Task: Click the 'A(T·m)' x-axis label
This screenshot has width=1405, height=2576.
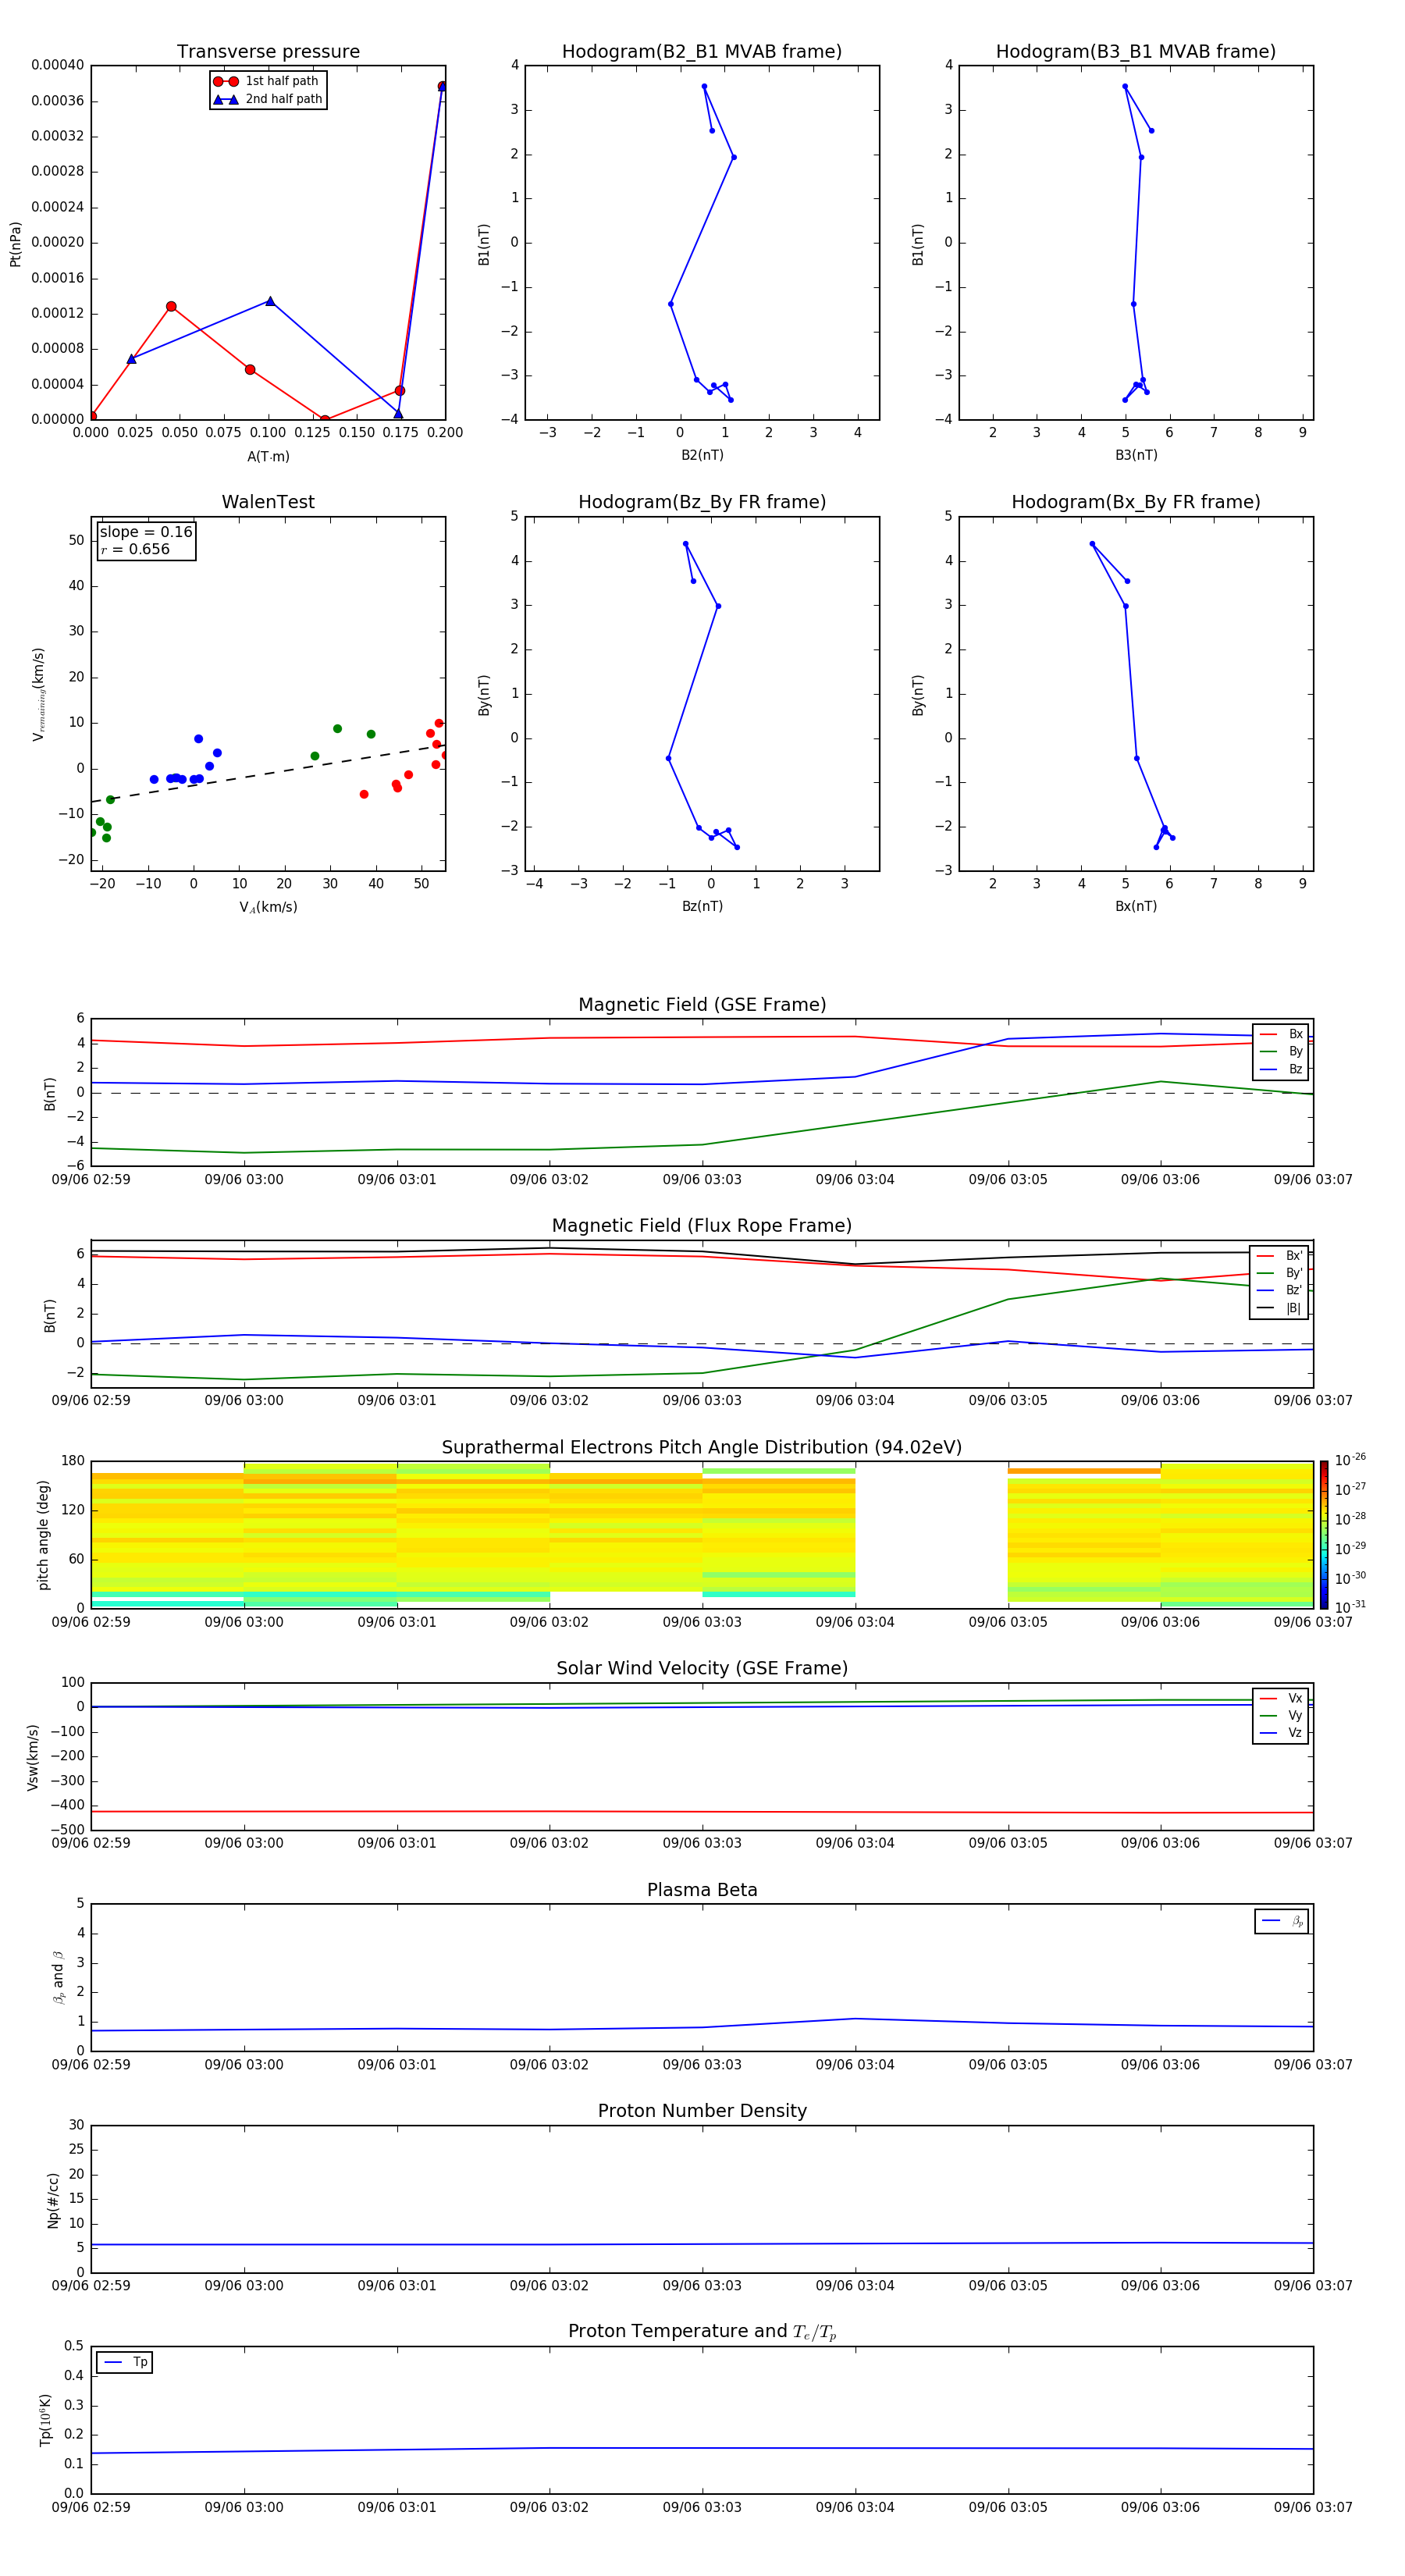Action: coord(268,457)
